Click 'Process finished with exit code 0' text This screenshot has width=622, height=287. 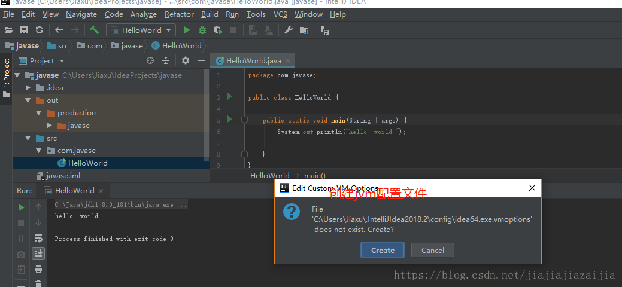(x=114, y=239)
